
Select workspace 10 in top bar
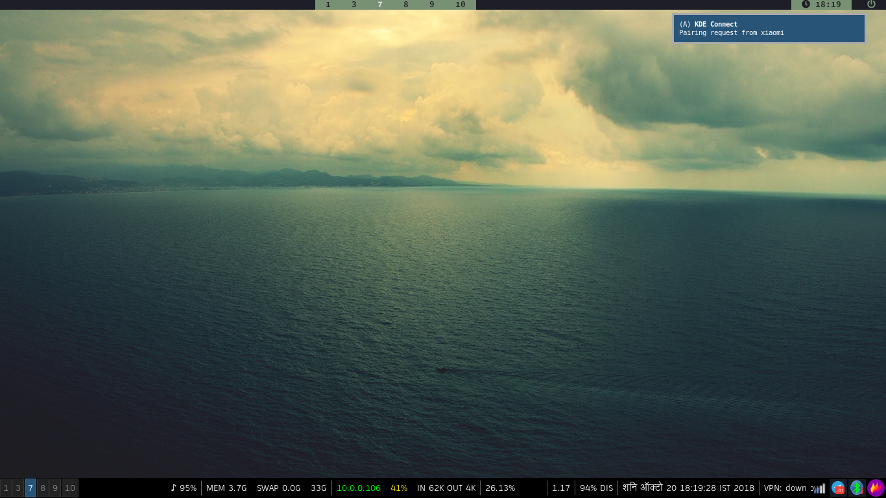pyautogui.click(x=460, y=5)
